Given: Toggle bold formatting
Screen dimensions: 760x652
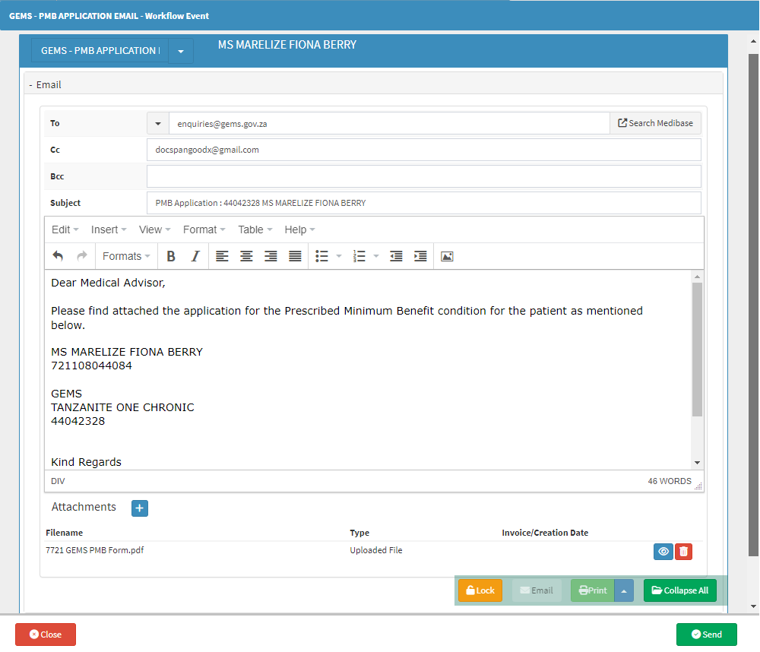Looking at the screenshot, I should click(170, 256).
